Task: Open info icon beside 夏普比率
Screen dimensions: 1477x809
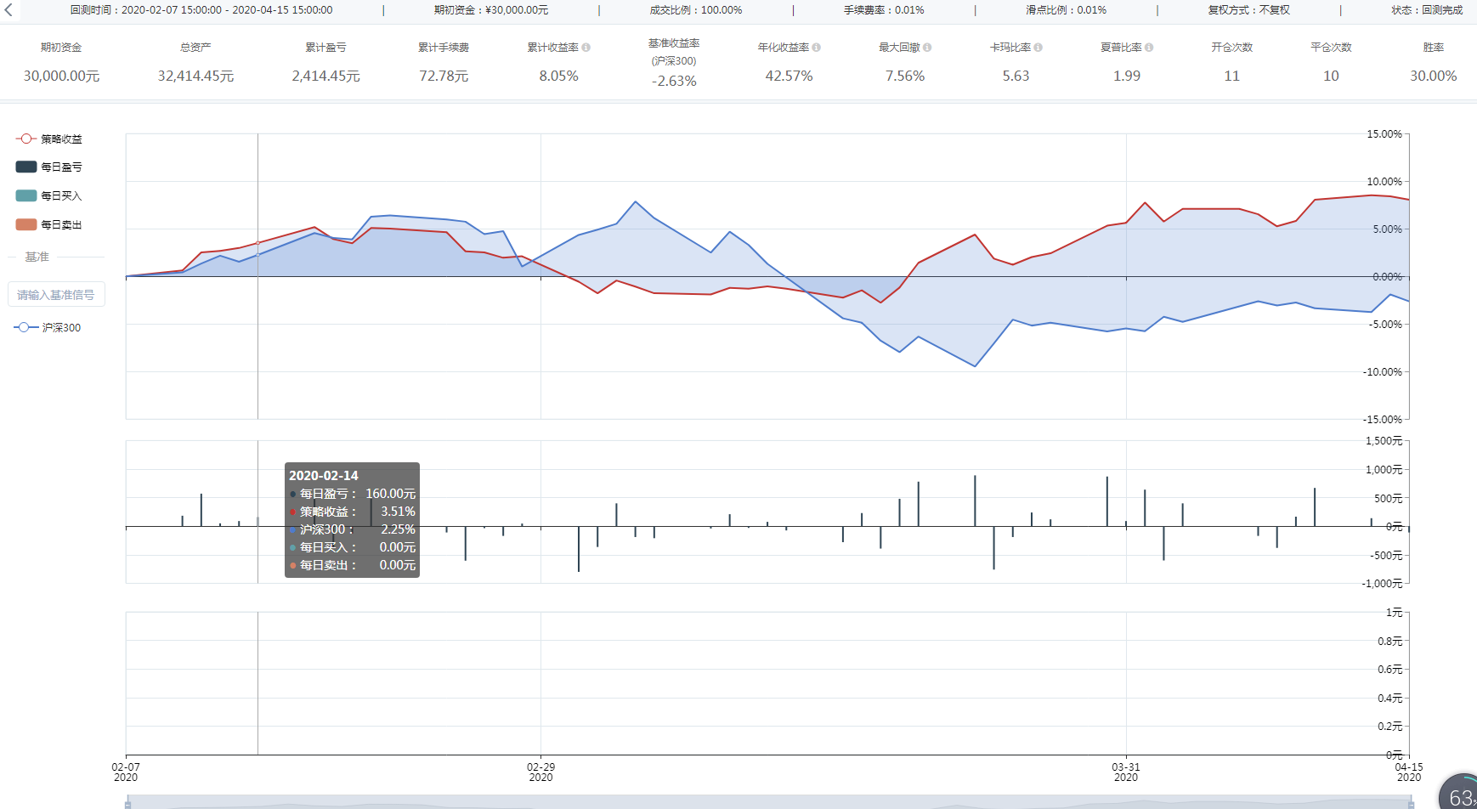Action: pos(1149,48)
